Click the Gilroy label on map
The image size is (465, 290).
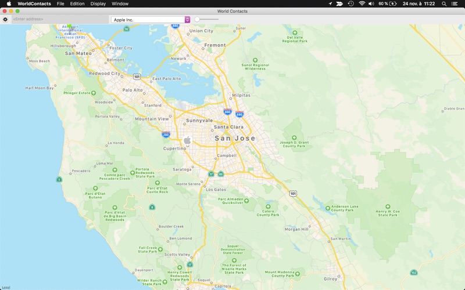tap(330, 279)
